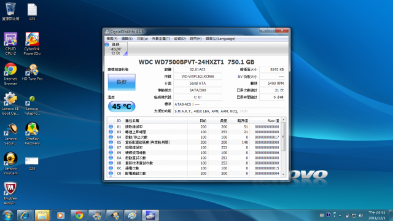Click the taskbar clock showing 05:53
The width and height of the screenshot is (393, 221).
pyautogui.click(x=376, y=215)
